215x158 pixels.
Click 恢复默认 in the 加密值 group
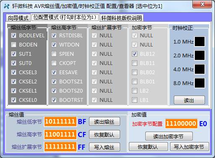click(x=148, y=147)
